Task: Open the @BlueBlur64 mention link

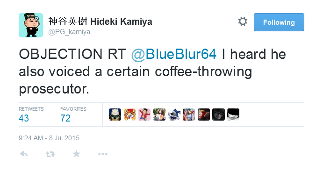Action: (174, 54)
